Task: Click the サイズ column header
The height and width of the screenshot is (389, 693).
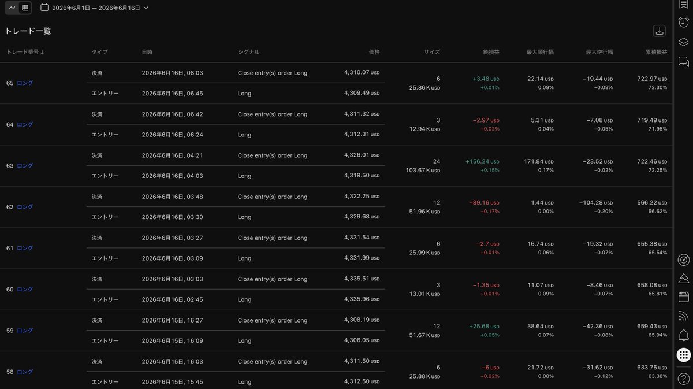Action: (432, 52)
